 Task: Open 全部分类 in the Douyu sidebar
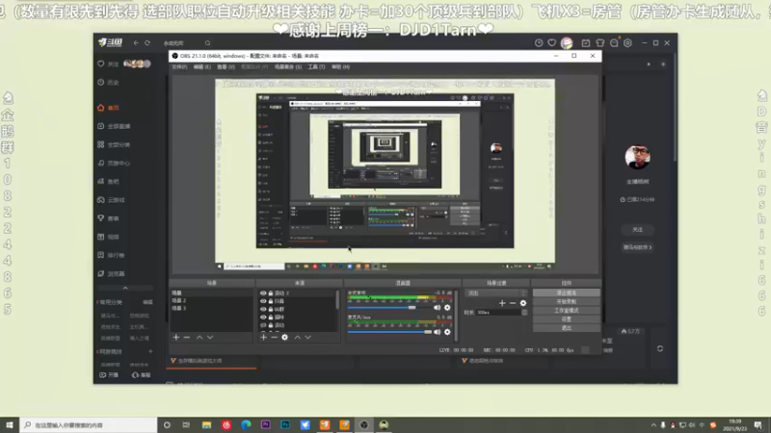pos(114,144)
